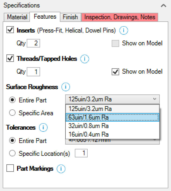Open Surface Roughness info icon

(66, 87)
